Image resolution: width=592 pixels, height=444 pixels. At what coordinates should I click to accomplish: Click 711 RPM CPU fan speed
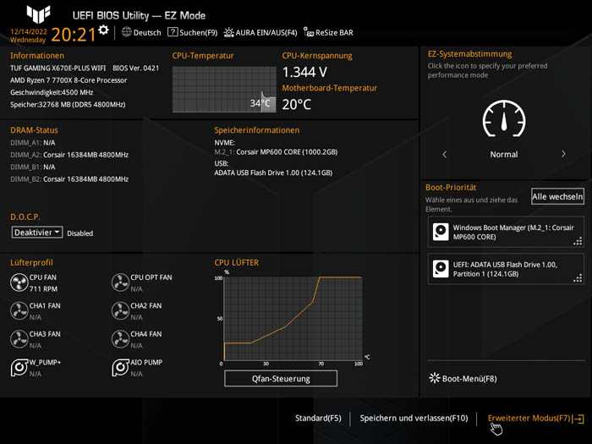click(43, 289)
